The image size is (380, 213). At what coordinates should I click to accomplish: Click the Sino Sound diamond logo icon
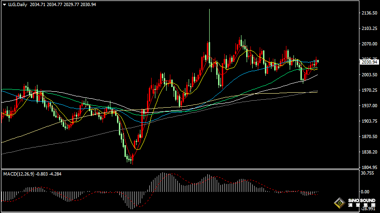[338, 203]
